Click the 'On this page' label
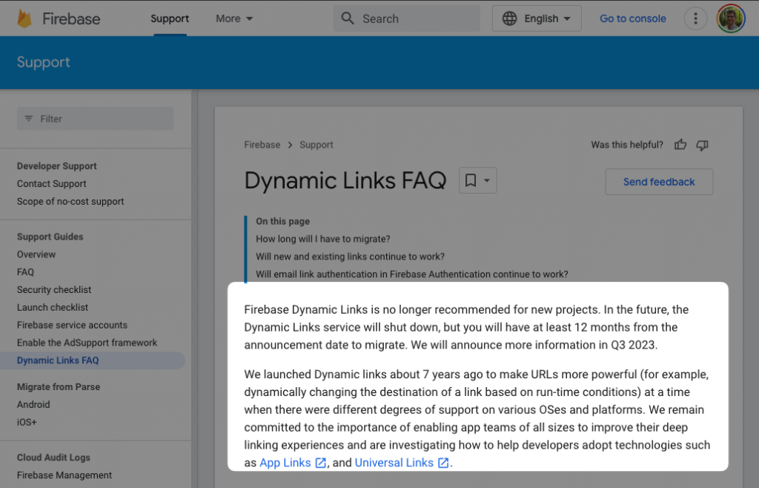Image resolution: width=759 pixels, height=488 pixels. [282, 221]
